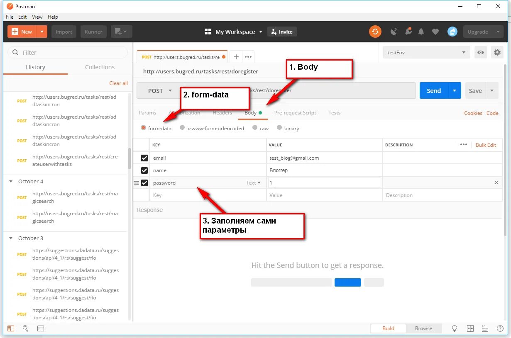Open Find icon in status bar

[x=25, y=328]
